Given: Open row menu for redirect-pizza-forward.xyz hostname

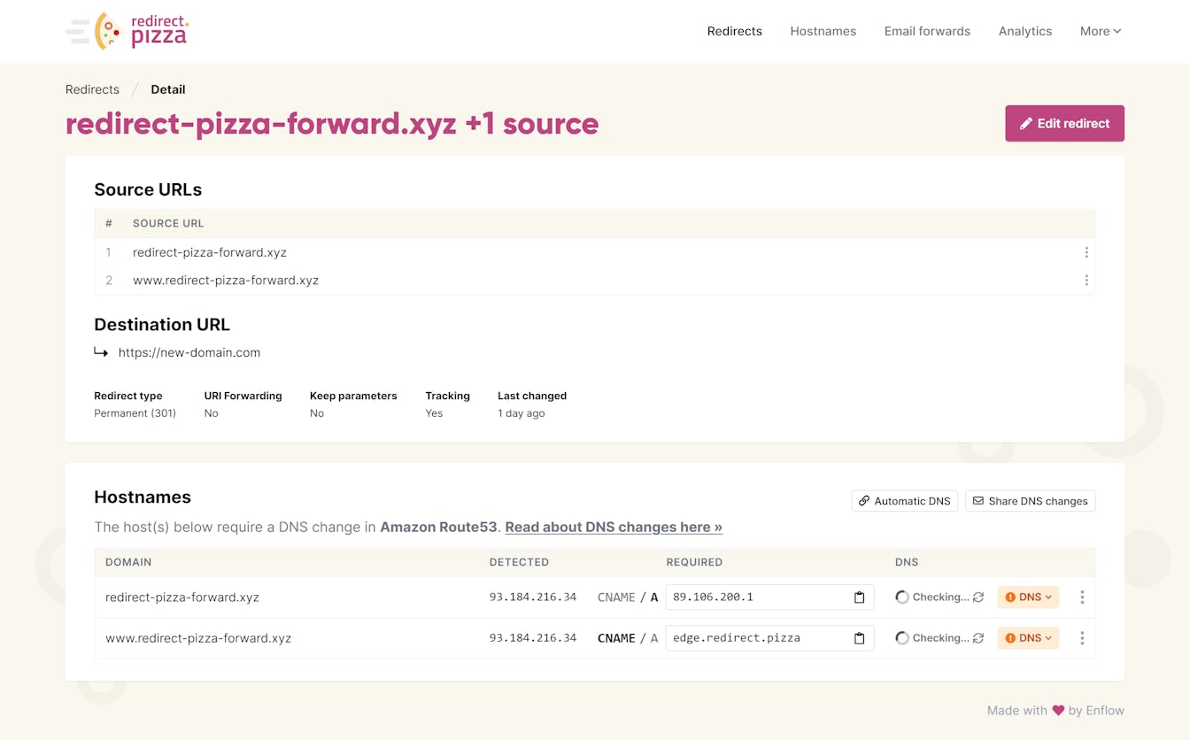Looking at the screenshot, I should (1081, 597).
